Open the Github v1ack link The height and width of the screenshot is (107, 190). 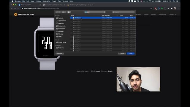pos(98,71)
